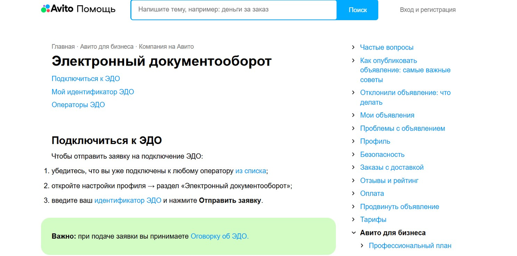This screenshot has width=517, height=256.
Task: Open Оплата sidebar section
Action: (372, 194)
